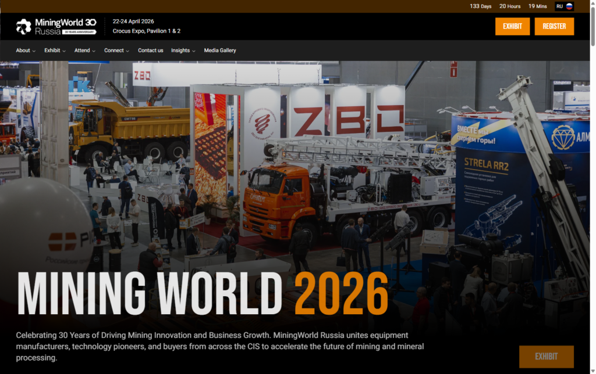
Task: Open the Exhibit navigation dropdown
Action: pyautogui.click(x=55, y=51)
